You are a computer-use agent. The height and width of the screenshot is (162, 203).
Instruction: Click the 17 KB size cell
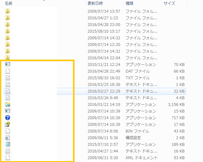pyautogui.click(x=179, y=125)
